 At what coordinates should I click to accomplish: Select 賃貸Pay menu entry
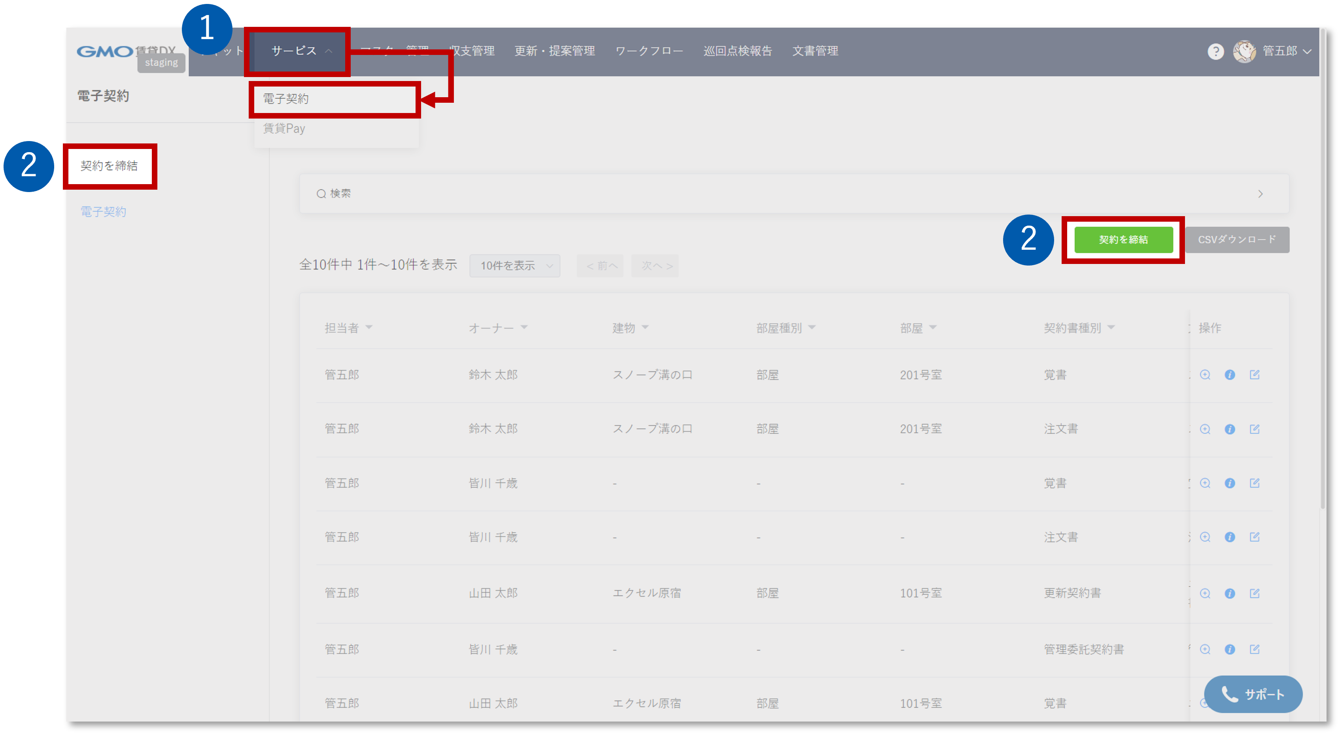tap(284, 128)
